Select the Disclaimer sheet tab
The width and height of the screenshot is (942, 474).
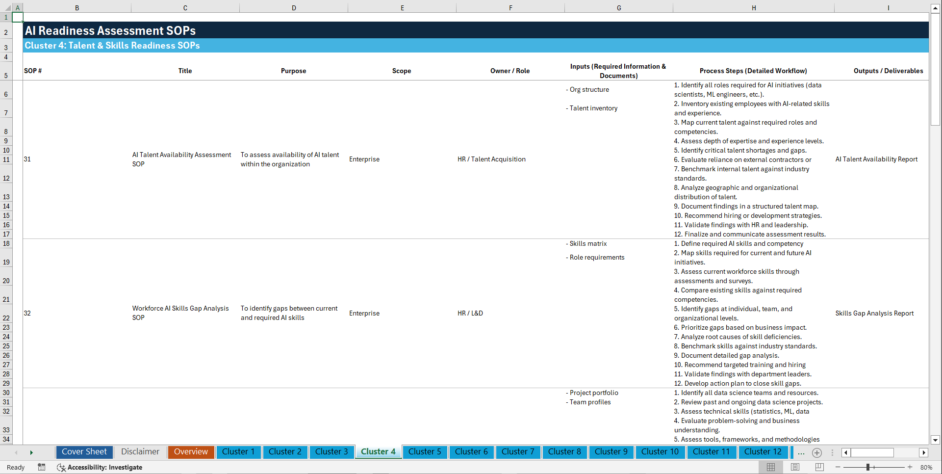click(x=140, y=452)
